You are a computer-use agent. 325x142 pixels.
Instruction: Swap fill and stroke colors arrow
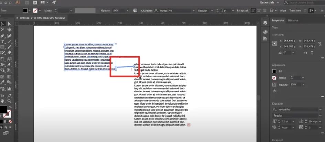10,107
